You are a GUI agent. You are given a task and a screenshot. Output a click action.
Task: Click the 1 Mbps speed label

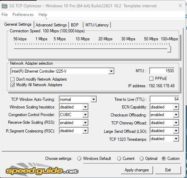point(41,39)
